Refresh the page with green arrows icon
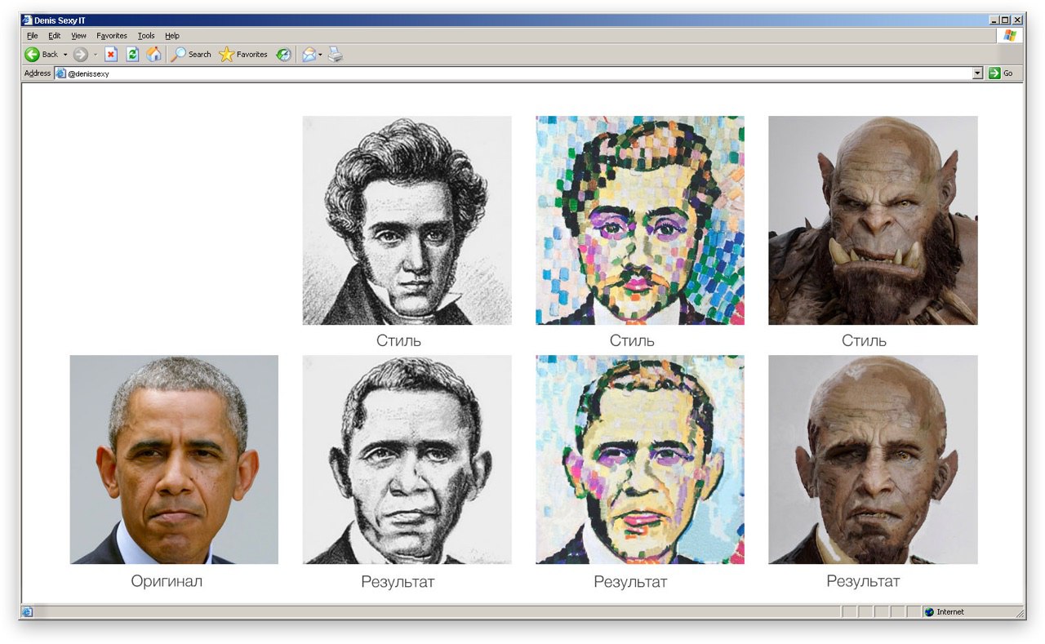Viewport: 1045px width, 644px height. (x=132, y=55)
